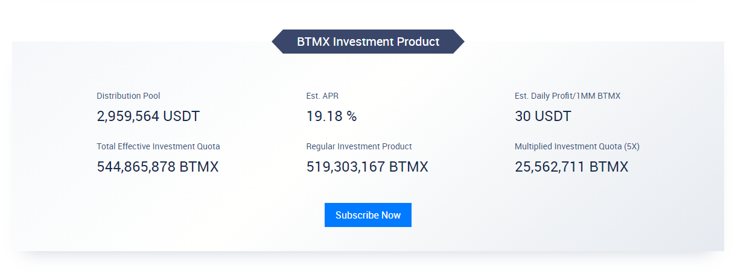This screenshot has height=280, width=735.
Task: Select the BTMX Investment Product banner
Action: (x=368, y=42)
